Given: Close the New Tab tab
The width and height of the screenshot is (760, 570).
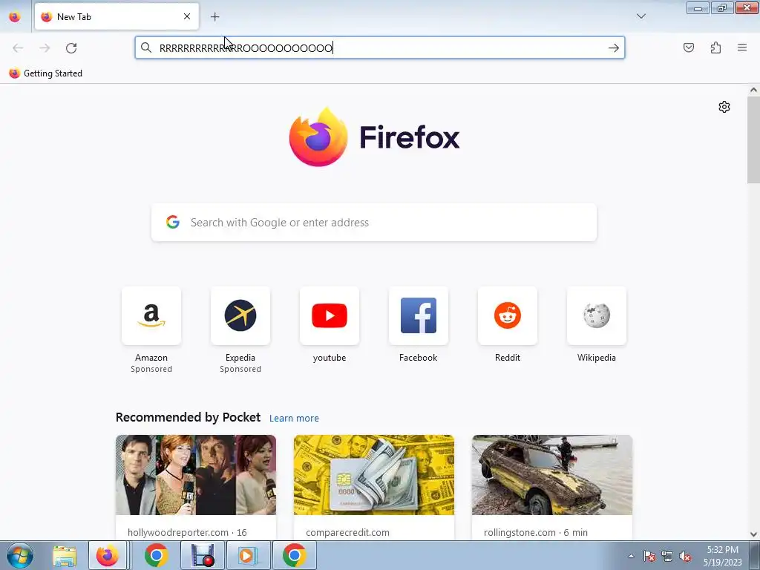Looking at the screenshot, I should click(187, 16).
